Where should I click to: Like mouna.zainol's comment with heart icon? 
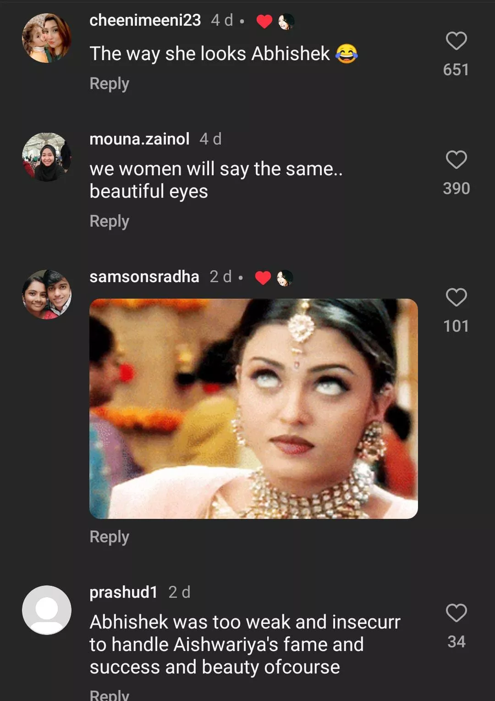(456, 160)
